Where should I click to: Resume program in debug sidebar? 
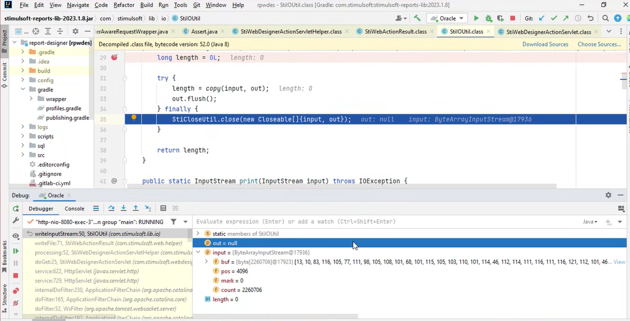(x=15, y=251)
